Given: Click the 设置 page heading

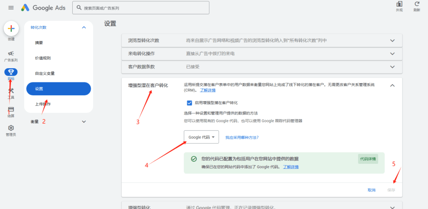Looking at the screenshot, I should click(x=110, y=24).
